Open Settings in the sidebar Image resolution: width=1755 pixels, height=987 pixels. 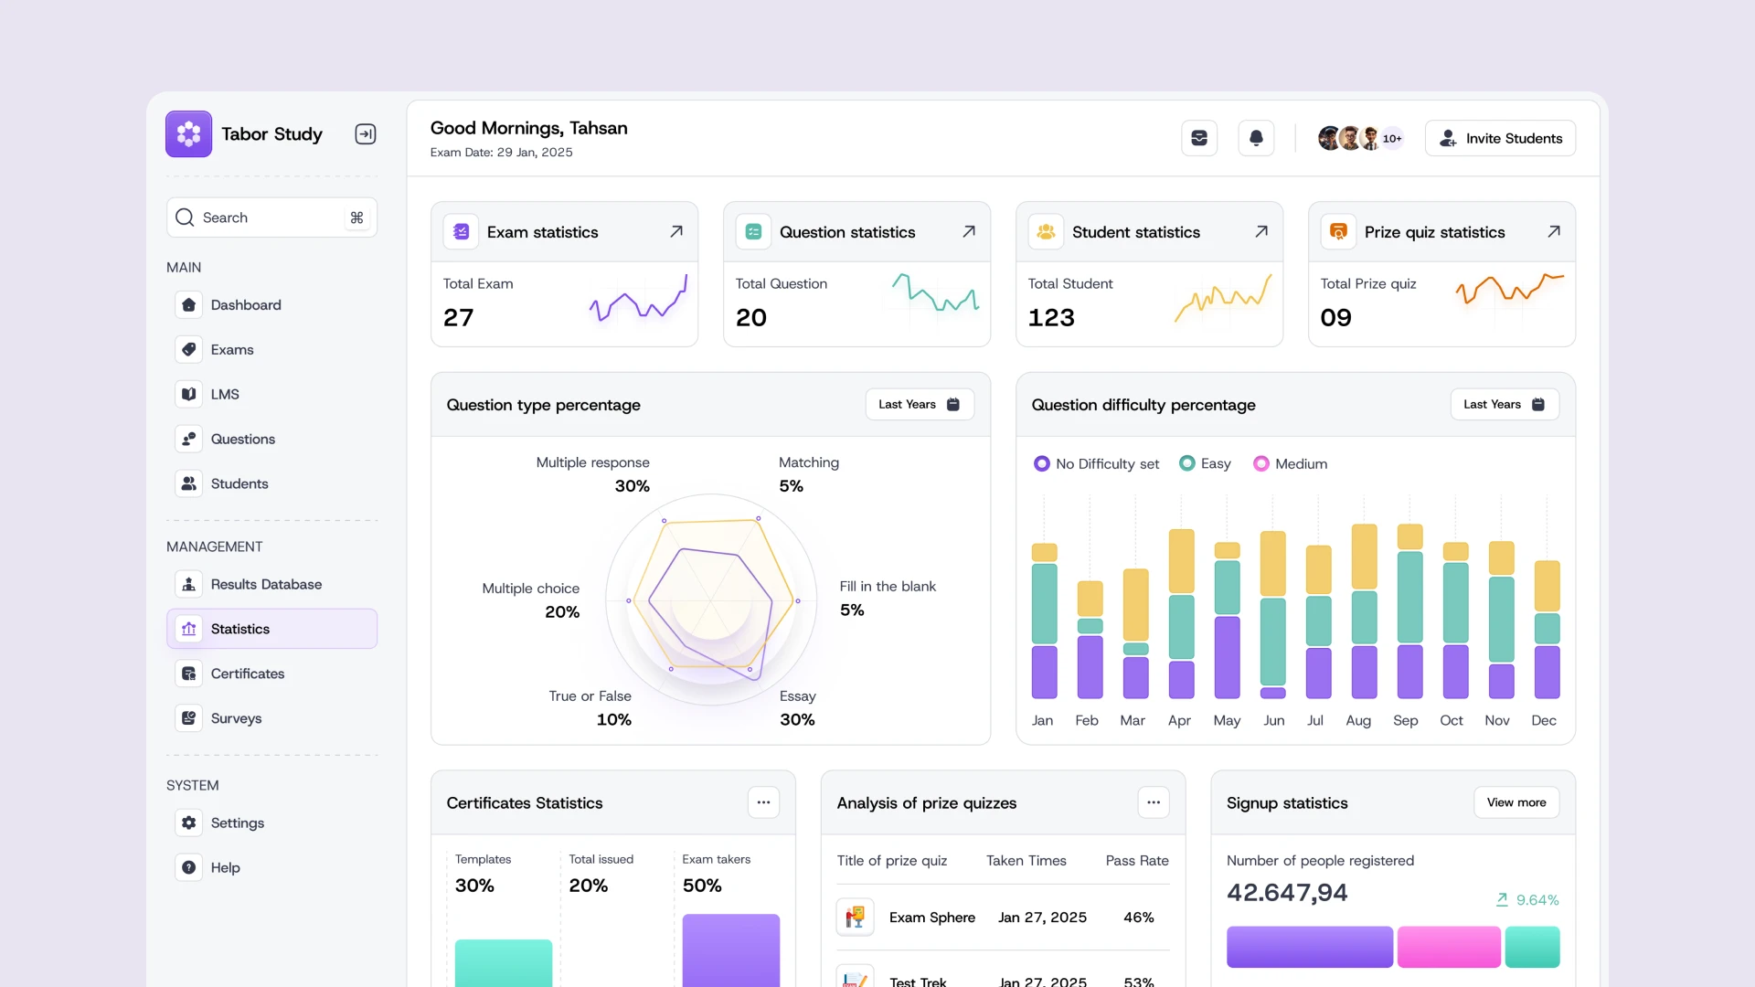click(x=271, y=822)
